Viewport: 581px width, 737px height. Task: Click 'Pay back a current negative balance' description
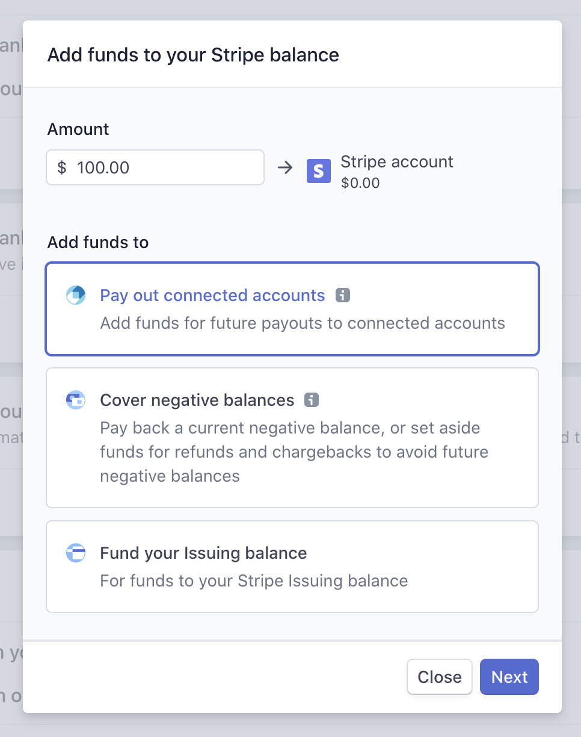coord(290,429)
